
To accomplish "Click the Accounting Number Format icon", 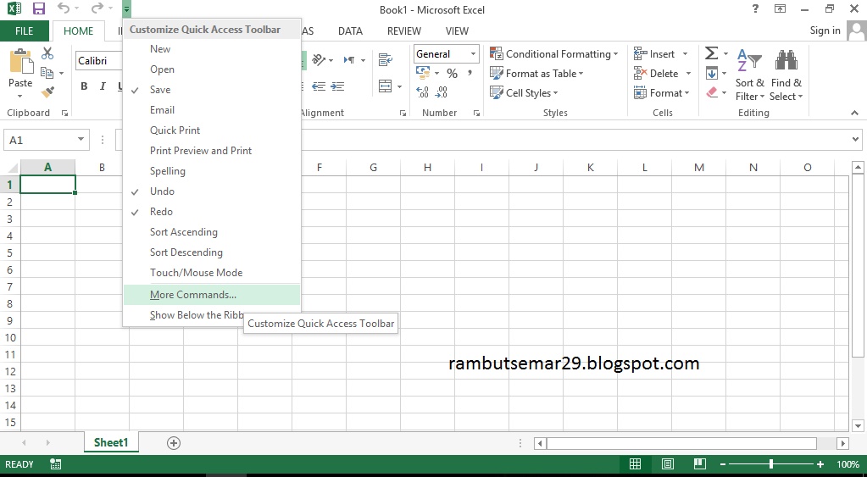I will [x=423, y=73].
